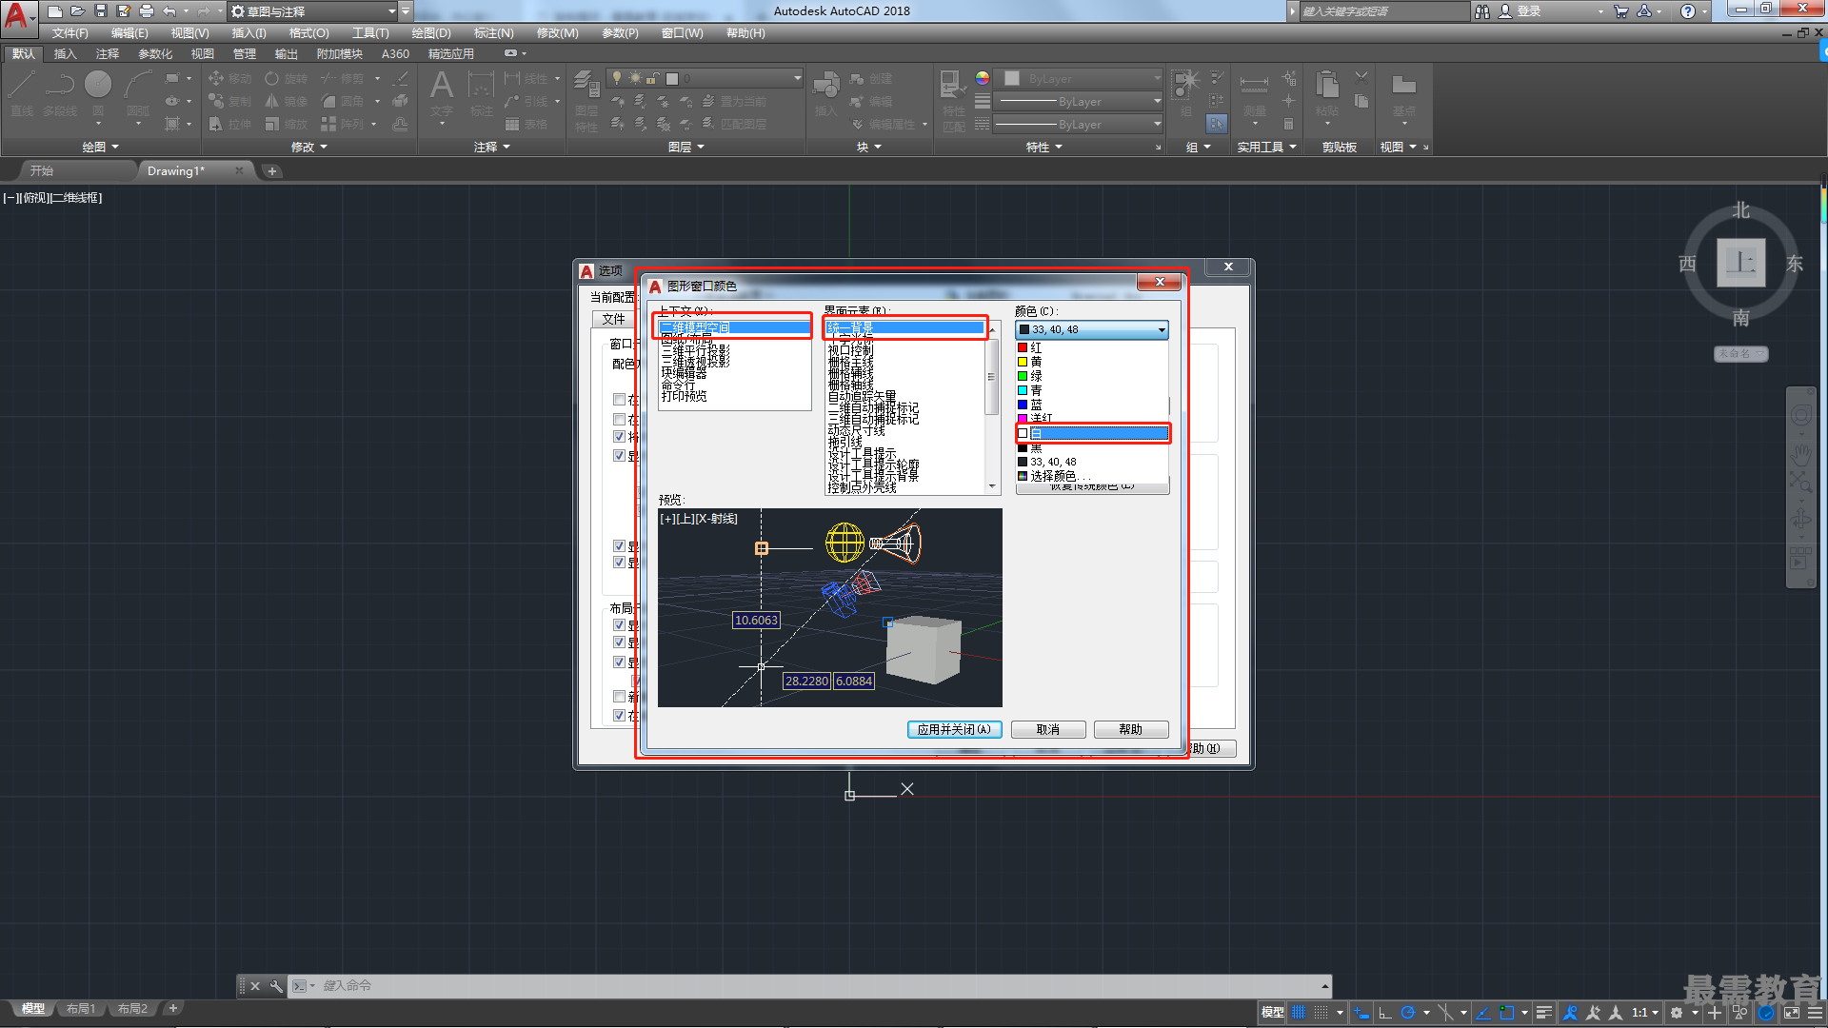Switch to the 管理 ribbon tab
Image resolution: width=1828 pixels, height=1028 pixels.
[245, 54]
